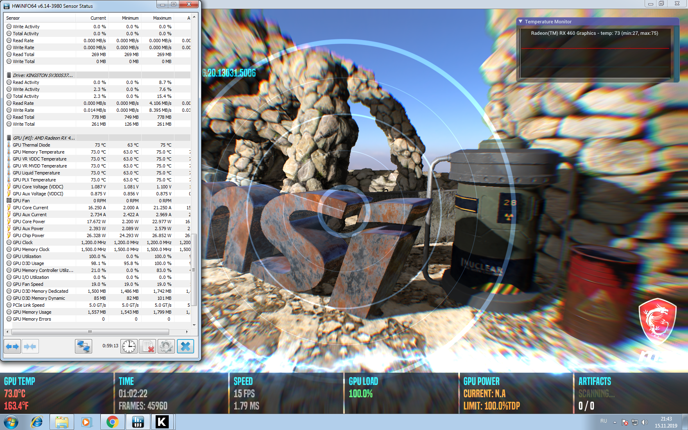Click the collapse sensor columns arrows icon
The width and height of the screenshot is (688, 430).
point(30,346)
